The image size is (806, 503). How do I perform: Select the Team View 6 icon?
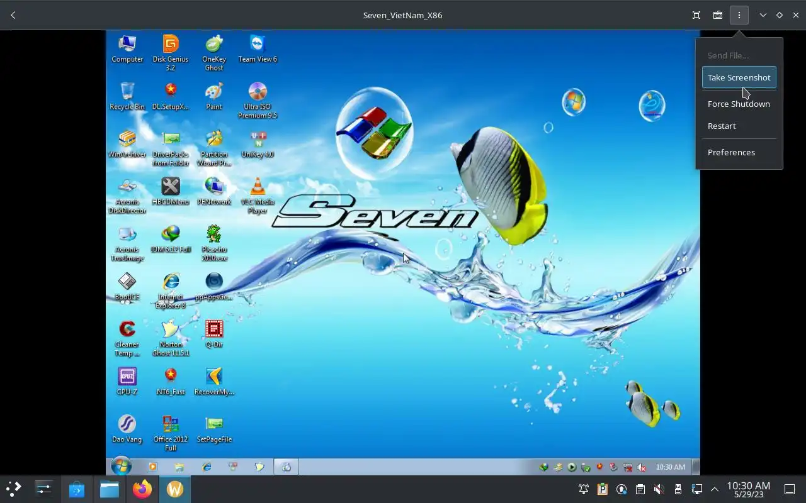tap(258, 49)
